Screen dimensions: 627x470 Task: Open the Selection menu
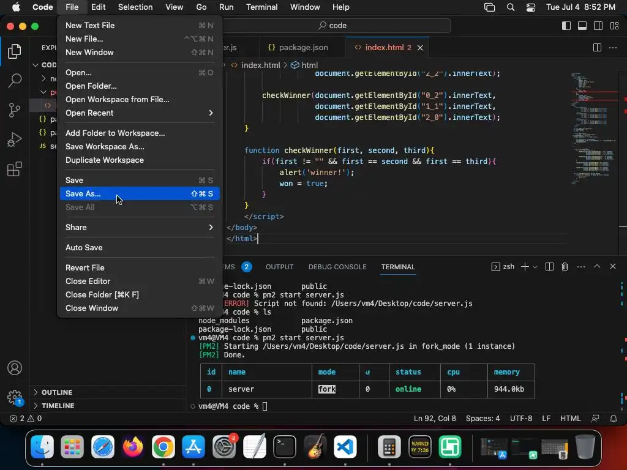click(x=135, y=7)
